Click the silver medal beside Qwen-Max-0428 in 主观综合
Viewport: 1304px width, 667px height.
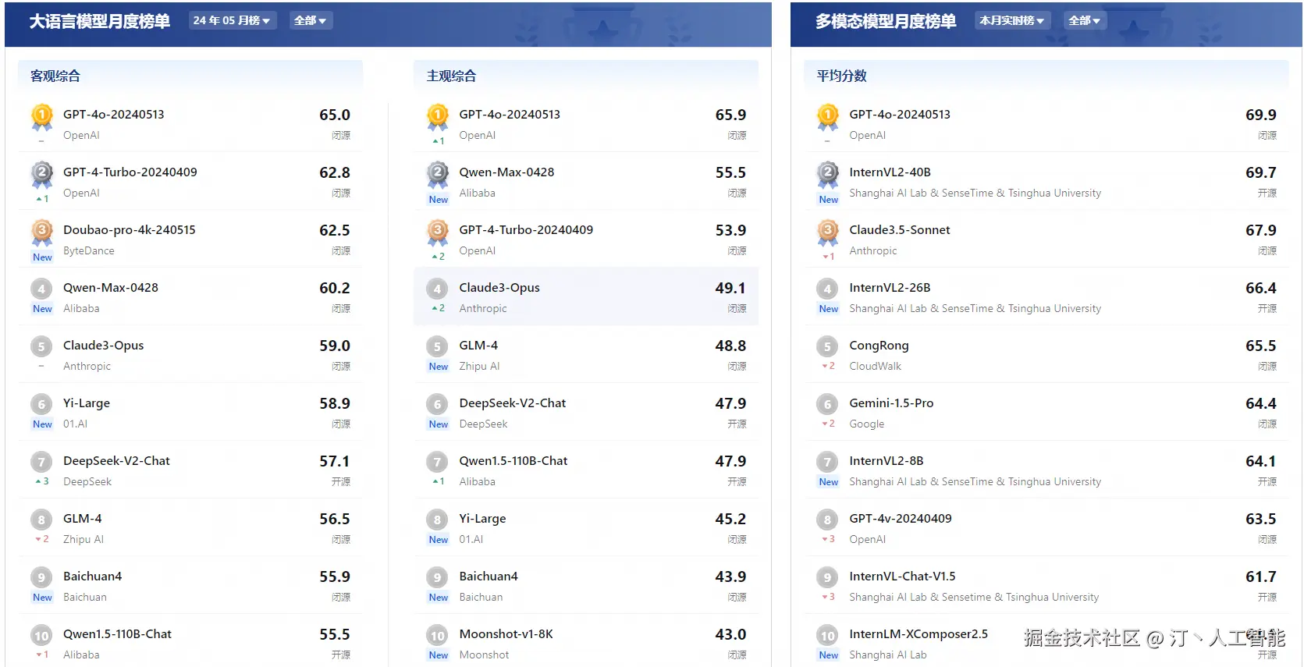(x=438, y=176)
